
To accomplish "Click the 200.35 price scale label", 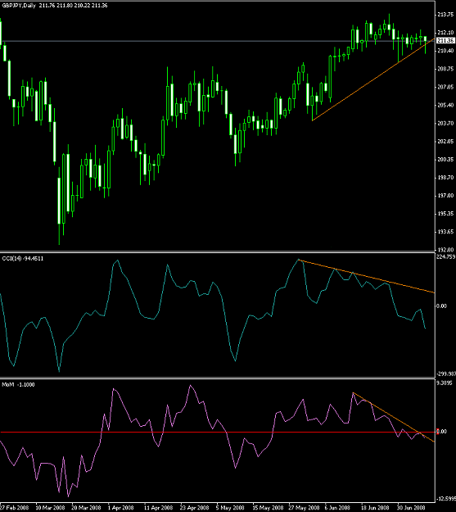I will (x=445, y=160).
